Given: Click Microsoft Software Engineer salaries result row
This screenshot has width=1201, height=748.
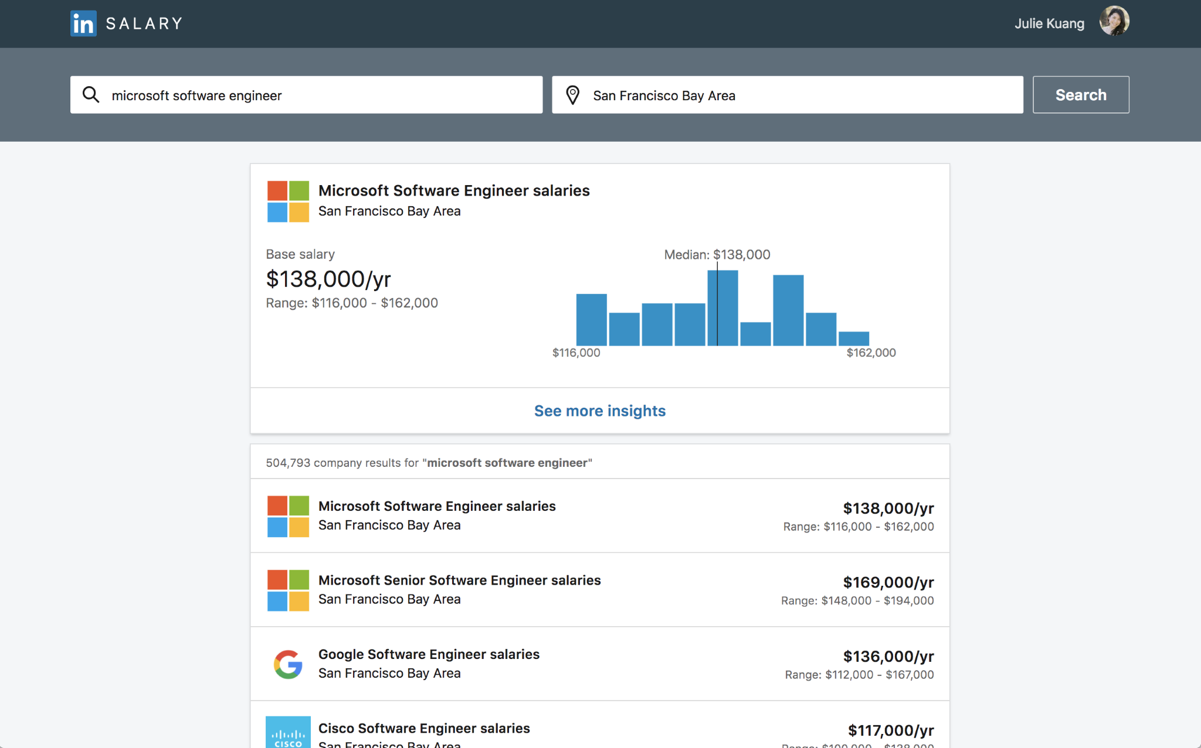Looking at the screenshot, I should (x=600, y=515).
